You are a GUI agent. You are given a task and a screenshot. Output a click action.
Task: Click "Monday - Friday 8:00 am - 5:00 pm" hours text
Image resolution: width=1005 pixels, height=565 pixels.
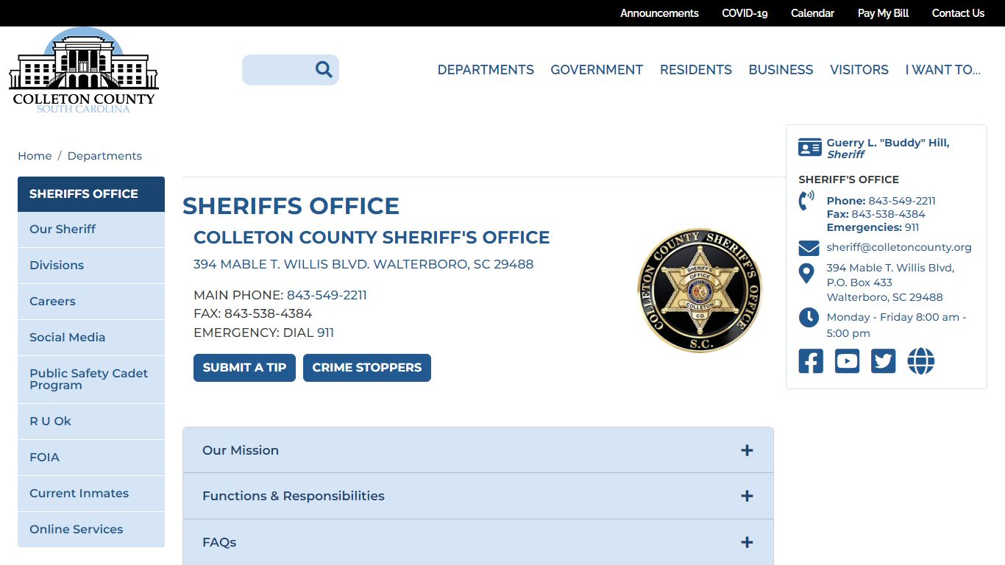tap(897, 325)
